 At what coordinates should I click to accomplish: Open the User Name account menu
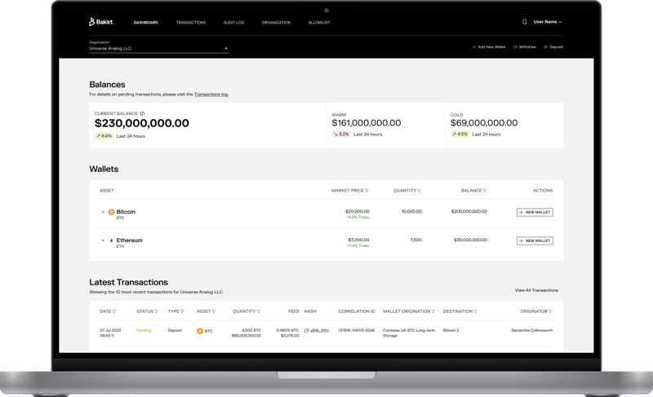[547, 22]
